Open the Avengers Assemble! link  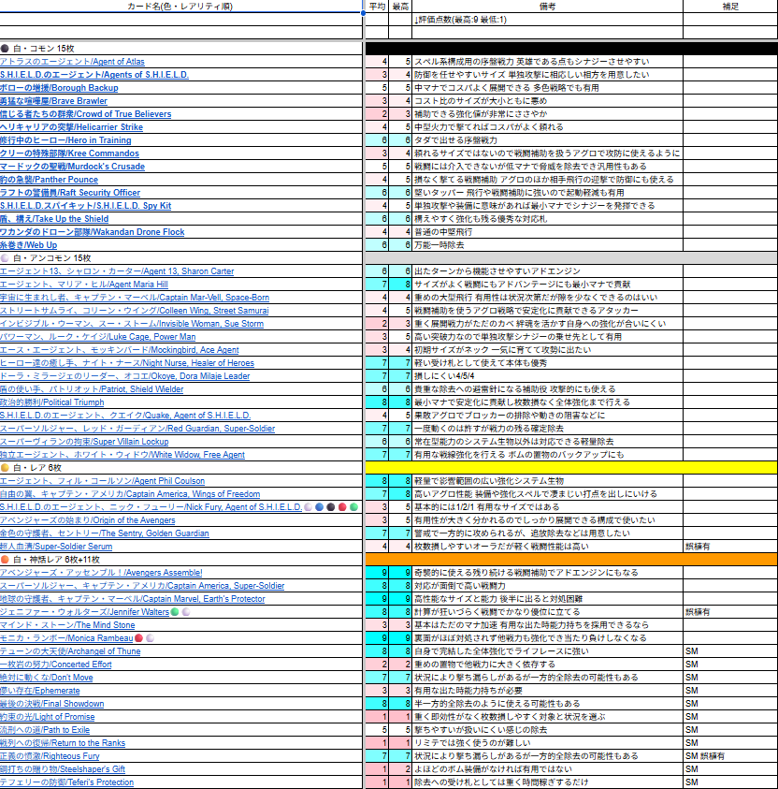pyautogui.click(x=101, y=572)
